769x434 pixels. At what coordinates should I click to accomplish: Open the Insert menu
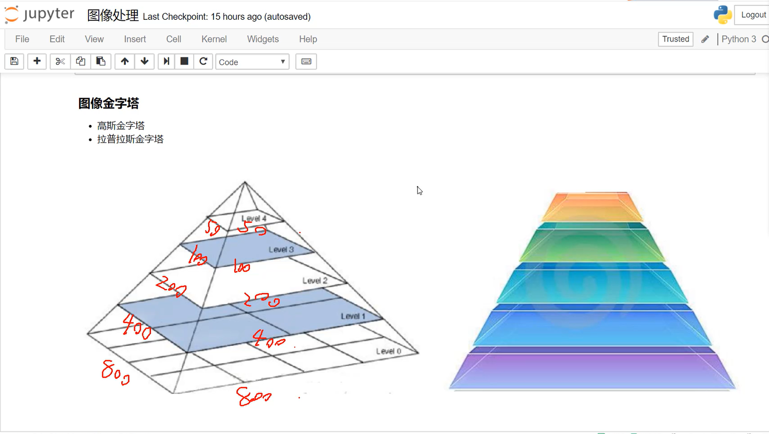tap(135, 39)
